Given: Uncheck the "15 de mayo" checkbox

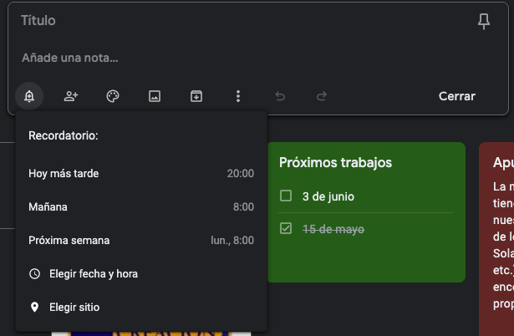Looking at the screenshot, I should 286,229.
